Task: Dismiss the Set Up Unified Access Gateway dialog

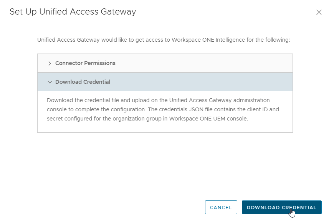Action: point(319,12)
